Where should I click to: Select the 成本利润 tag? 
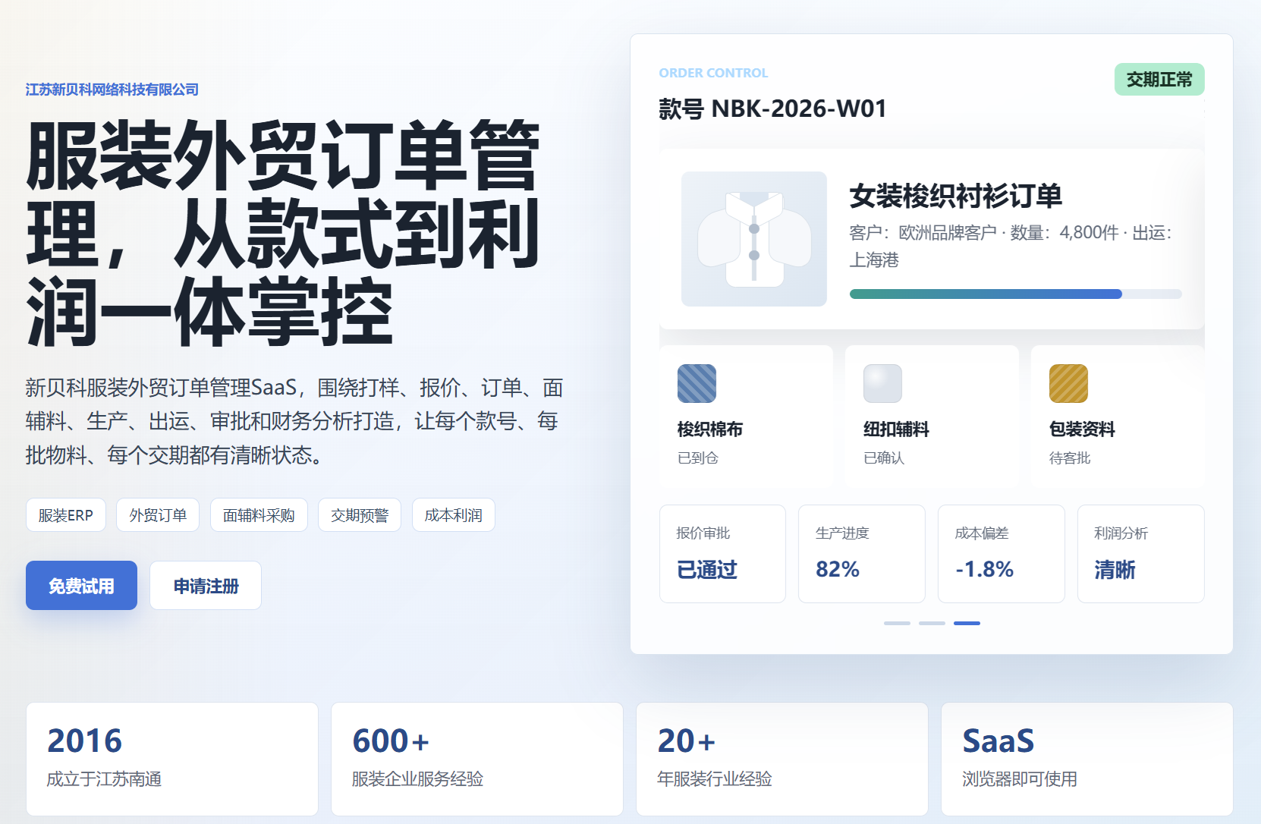coord(454,515)
